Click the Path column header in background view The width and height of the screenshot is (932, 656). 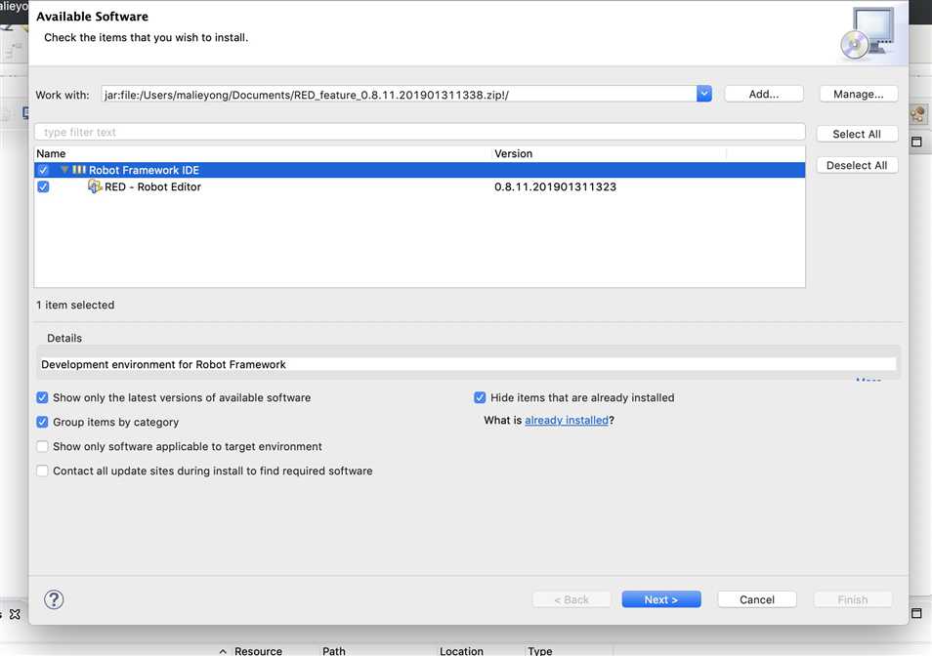334,651
